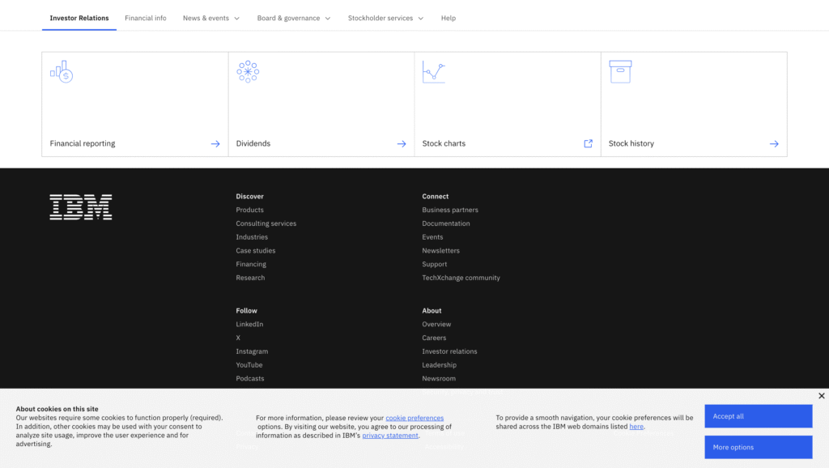Click the Financial reporting chart icon

point(62,72)
